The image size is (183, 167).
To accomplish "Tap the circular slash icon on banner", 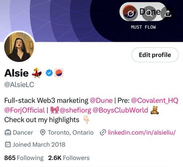I will 131,13.
